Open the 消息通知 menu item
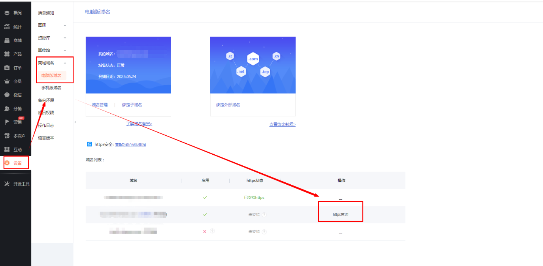Image resolution: width=543 pixels, height=266 pixels. click(46, 13)
